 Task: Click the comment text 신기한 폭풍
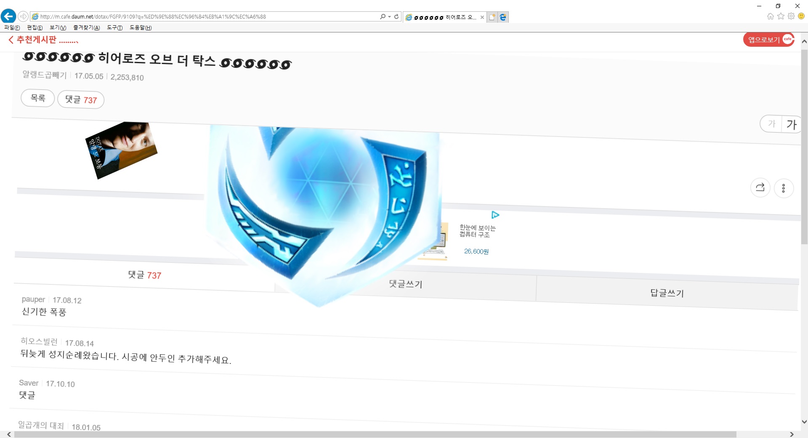(x=44, y=312)
